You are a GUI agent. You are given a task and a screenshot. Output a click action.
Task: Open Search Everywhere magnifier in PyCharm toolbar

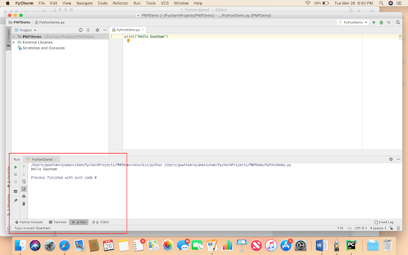(x=398, y=22)
